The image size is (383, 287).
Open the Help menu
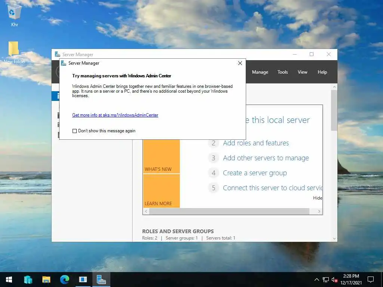(x=322, y=72)
